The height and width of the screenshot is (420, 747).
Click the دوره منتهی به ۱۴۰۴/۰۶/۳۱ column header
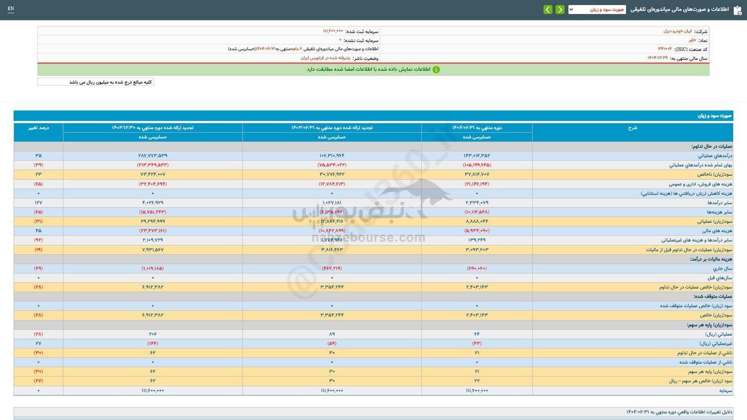(x=477, y=128)
